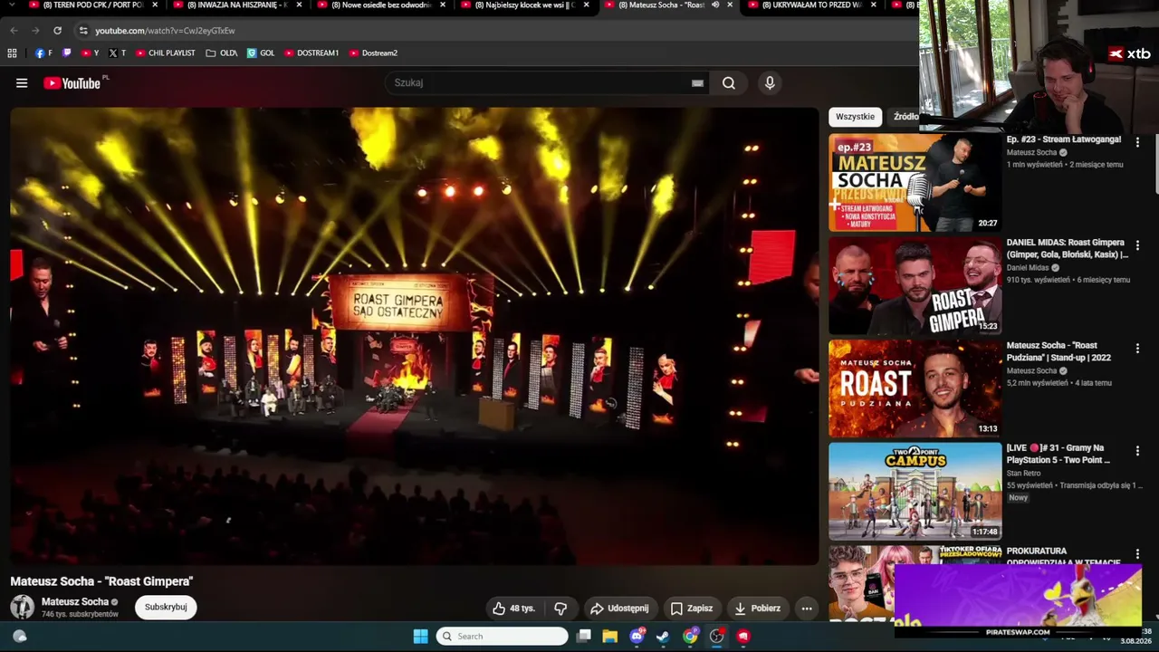
Task: Open the YouTube bookmark labeled Y
Action: (x=91, y=53)
